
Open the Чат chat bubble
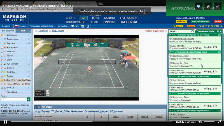click(x=75, y=26)
